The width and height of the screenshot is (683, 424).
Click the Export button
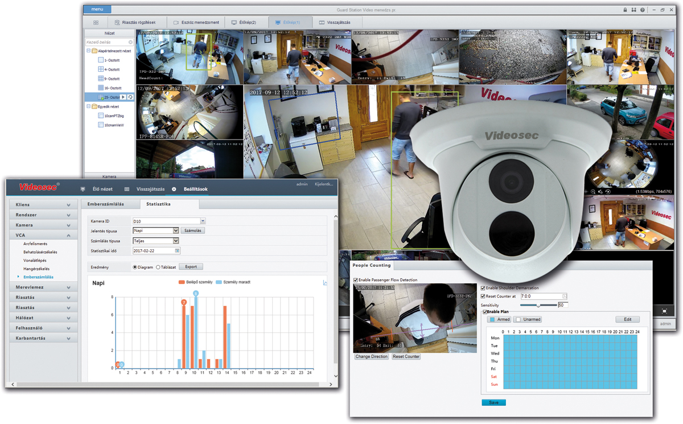coord(191,266)
